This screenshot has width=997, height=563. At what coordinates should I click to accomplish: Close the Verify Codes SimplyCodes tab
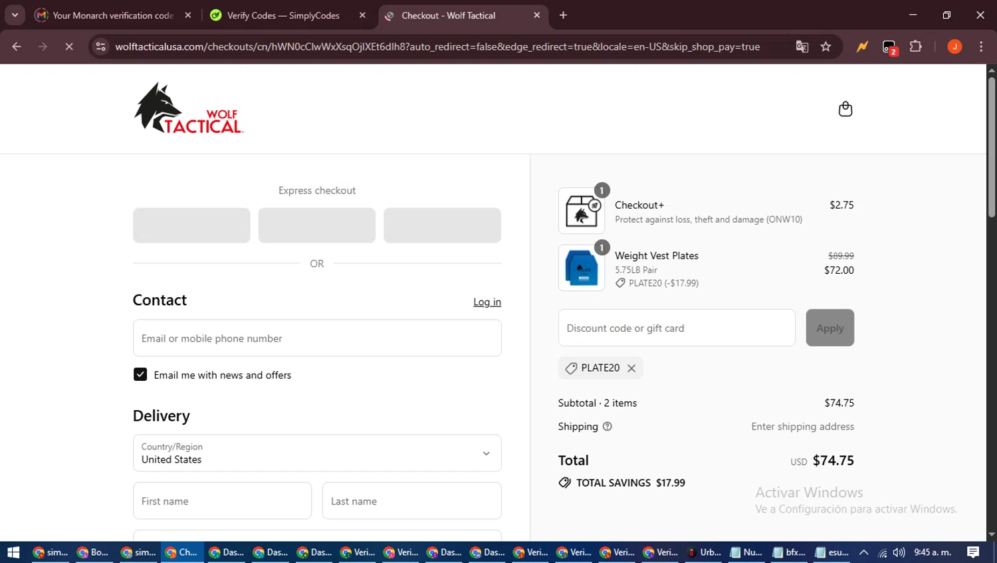[x=362, y=15]
